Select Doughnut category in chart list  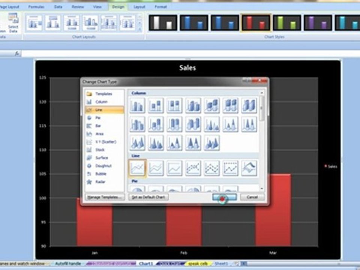[x=105, y=166]
